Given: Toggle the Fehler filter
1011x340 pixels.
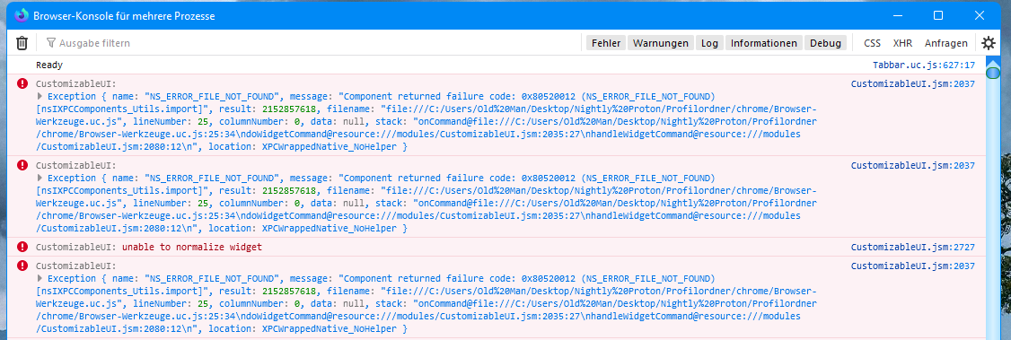Looking at the screenshot, I should tap(606, 43).
